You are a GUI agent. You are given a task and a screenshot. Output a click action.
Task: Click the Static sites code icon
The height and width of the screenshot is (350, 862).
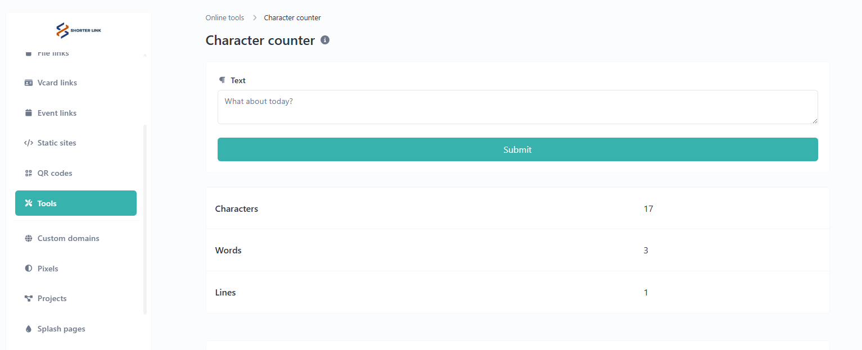[29, 143]
